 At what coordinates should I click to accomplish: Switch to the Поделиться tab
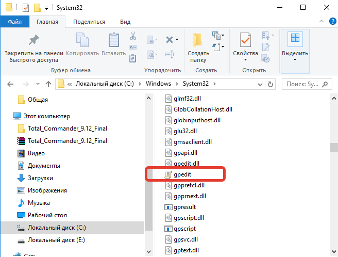[89, 22]
